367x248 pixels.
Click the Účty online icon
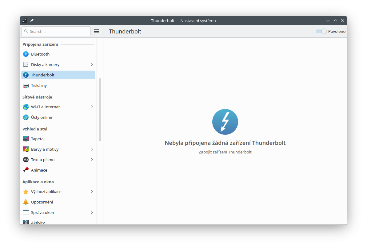26,117
